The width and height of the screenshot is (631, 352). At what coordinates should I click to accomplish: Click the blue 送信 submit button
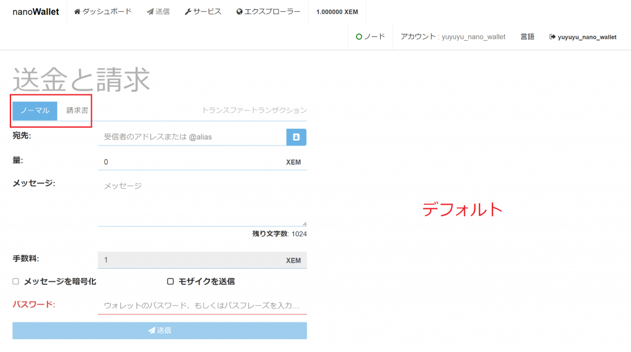coord(160,330)
